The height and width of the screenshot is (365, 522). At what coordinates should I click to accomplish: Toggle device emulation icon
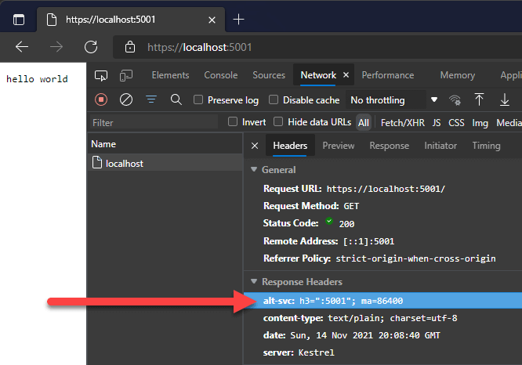click(126, 75)
